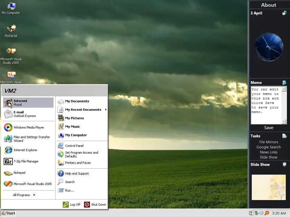Screen dimensions: 290x217
Task: Open Microsoft Visual Studio 2005 desktop icon
Action: pos(11,56)
